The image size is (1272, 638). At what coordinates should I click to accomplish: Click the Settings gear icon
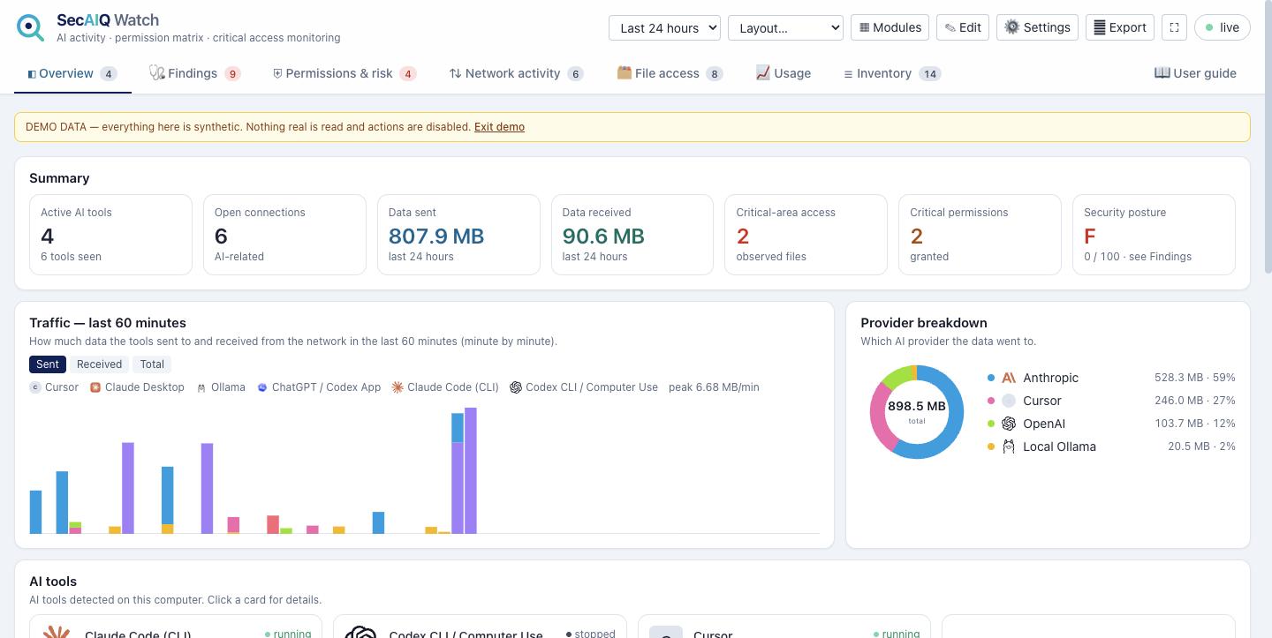1012,27
